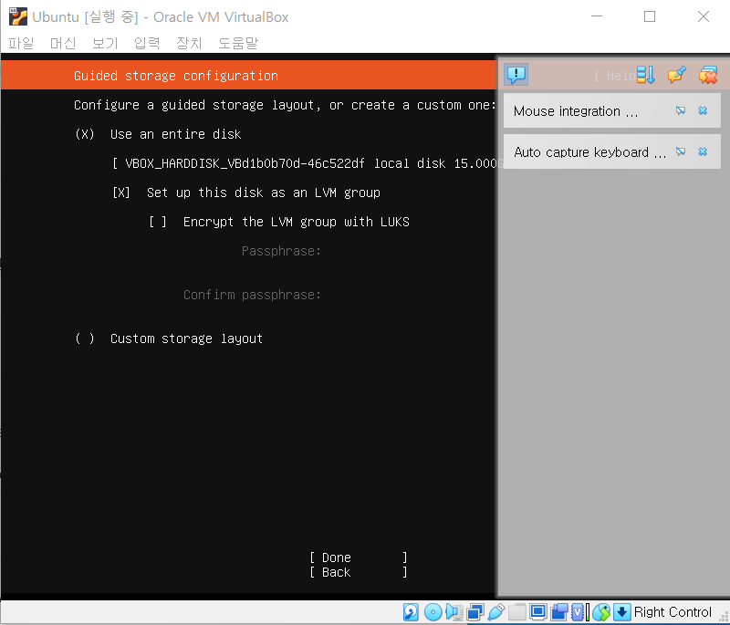Click the recording status icon

pos(559,612)
